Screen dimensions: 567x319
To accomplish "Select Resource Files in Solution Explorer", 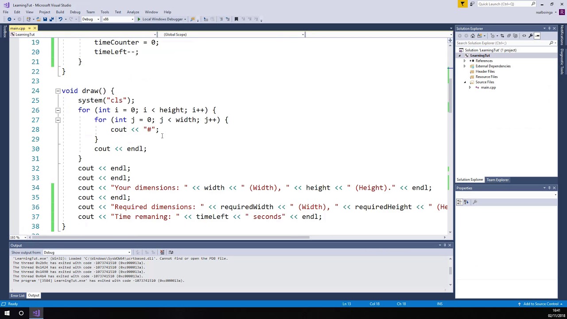I will pyautogui.click(x=486, y=77).
